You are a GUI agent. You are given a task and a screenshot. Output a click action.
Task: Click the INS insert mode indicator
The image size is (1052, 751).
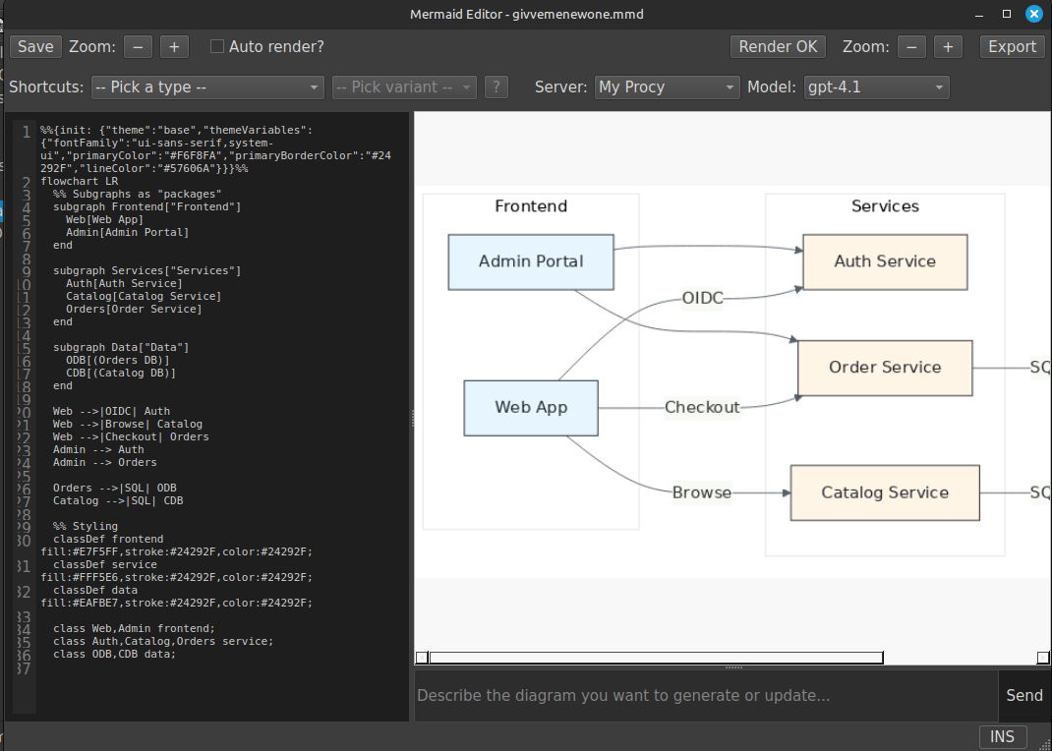tap(1002, 737)
